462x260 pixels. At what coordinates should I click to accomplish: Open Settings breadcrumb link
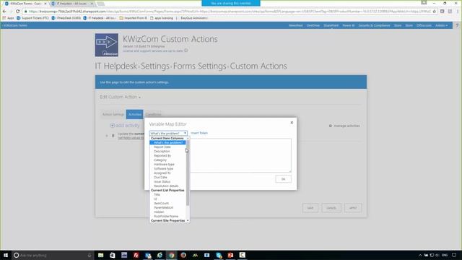pyautogui.click(x=155, y=66)
